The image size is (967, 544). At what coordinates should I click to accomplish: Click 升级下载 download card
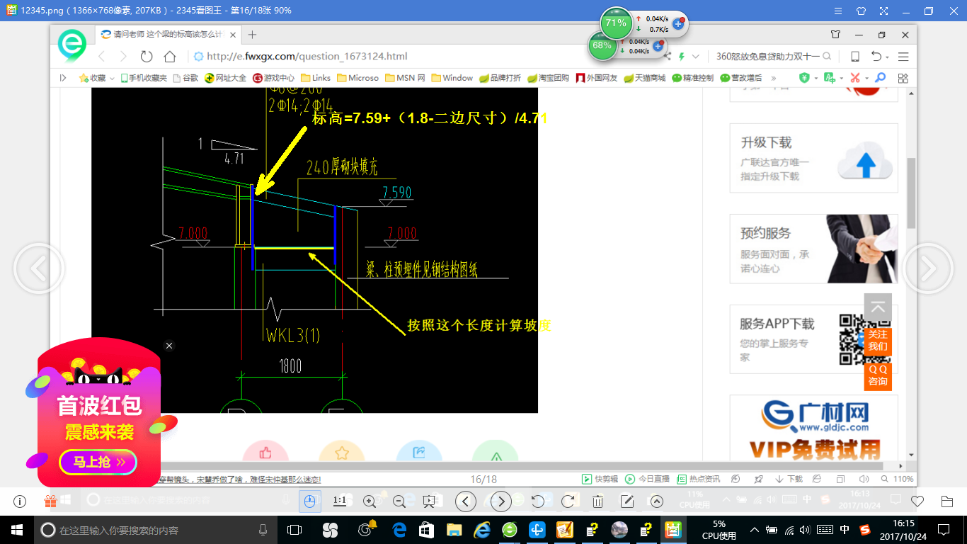point(814,158)
